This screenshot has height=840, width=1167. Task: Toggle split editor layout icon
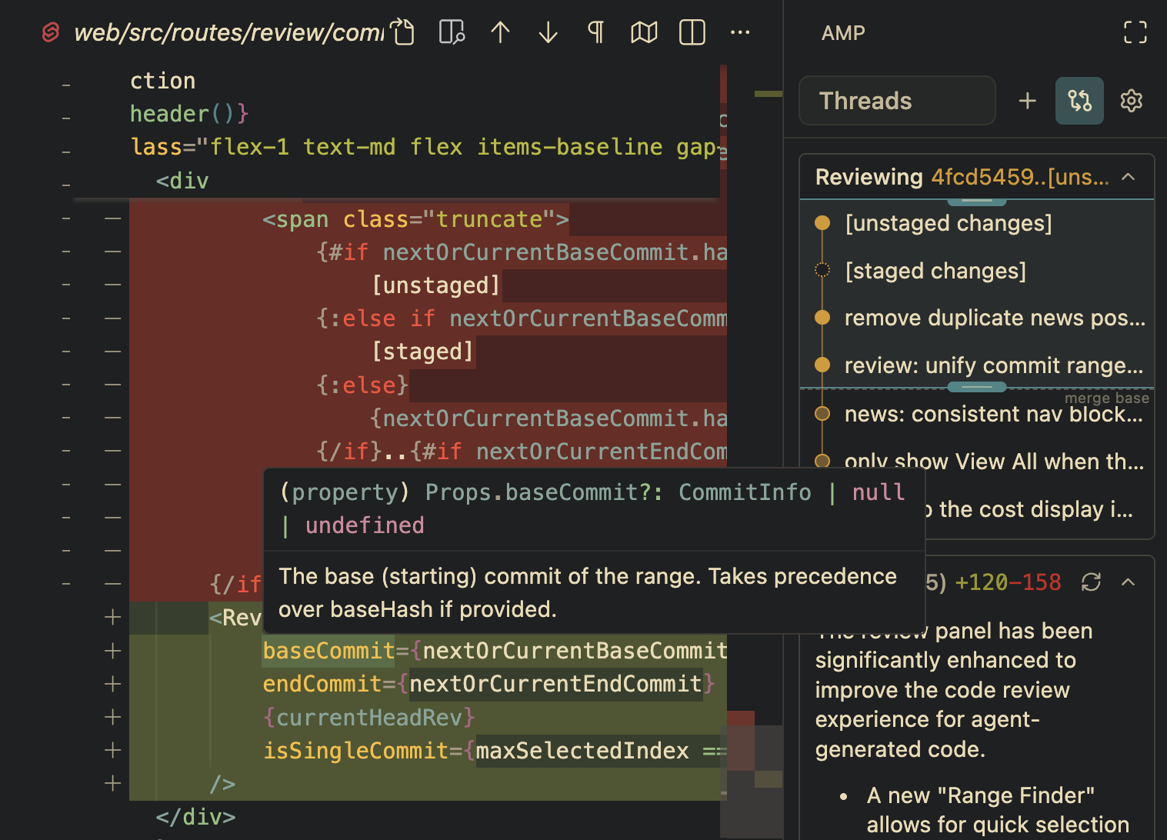tap(692, 32)
